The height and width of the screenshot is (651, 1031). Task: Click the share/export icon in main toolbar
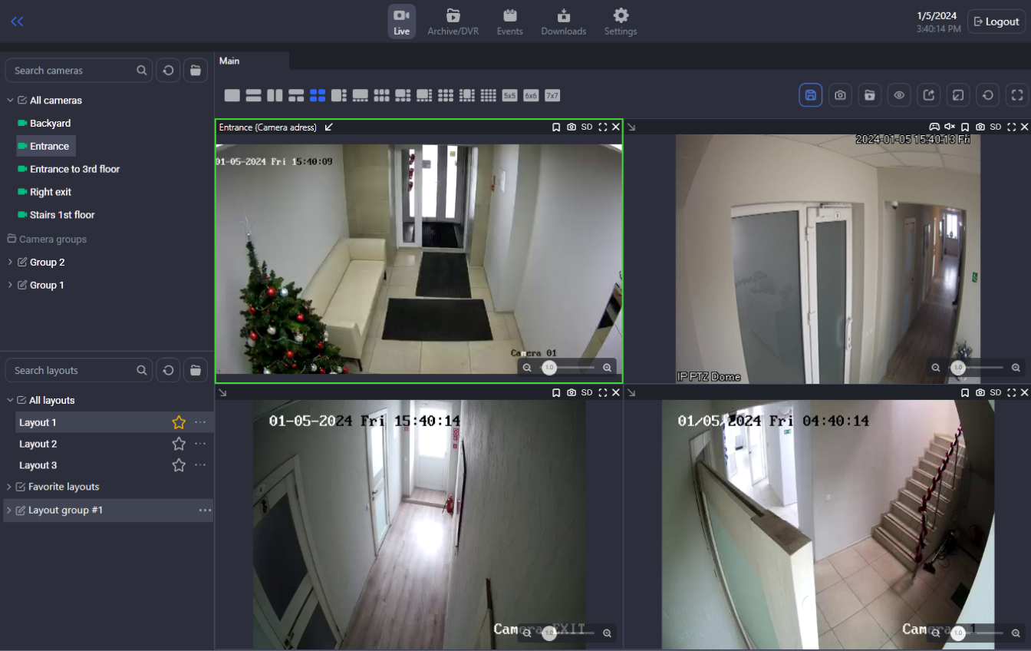[929, 95]
